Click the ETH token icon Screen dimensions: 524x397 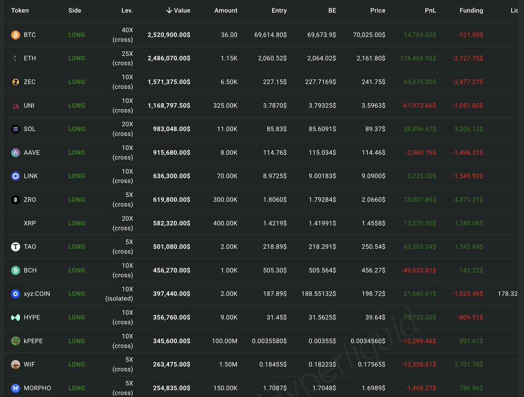[16, 58]
